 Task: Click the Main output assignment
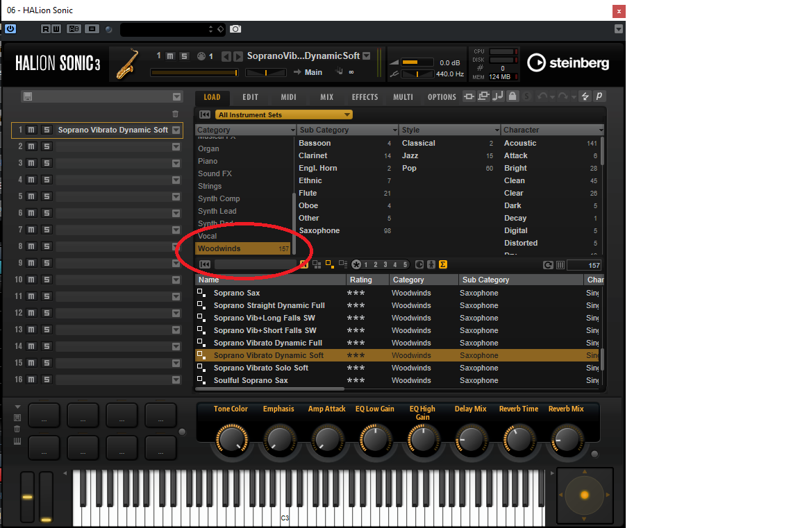click(x=313, y=72)
